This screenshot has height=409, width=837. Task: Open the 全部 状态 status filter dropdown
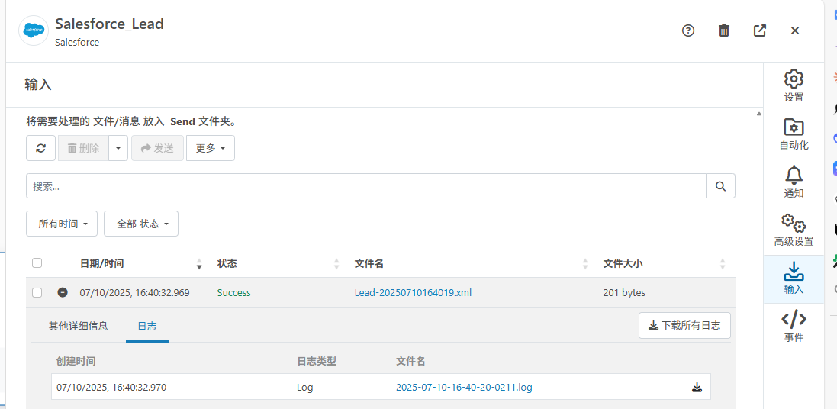pos(141,224)
